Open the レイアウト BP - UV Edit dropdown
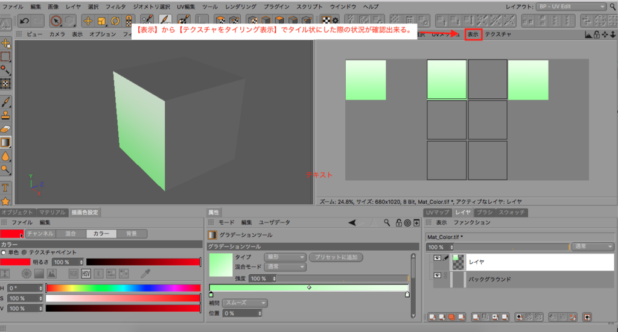 pos(571,7)
